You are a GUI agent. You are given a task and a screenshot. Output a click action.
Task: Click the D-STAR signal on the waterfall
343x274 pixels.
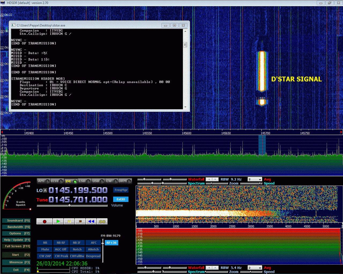click(262, 71)
